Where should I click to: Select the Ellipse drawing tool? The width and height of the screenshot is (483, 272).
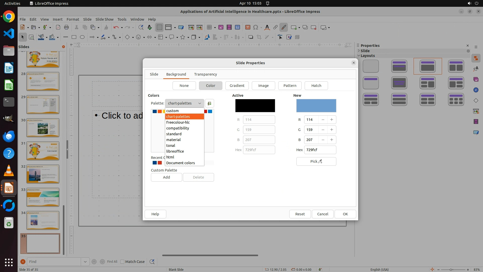point(82,37)
